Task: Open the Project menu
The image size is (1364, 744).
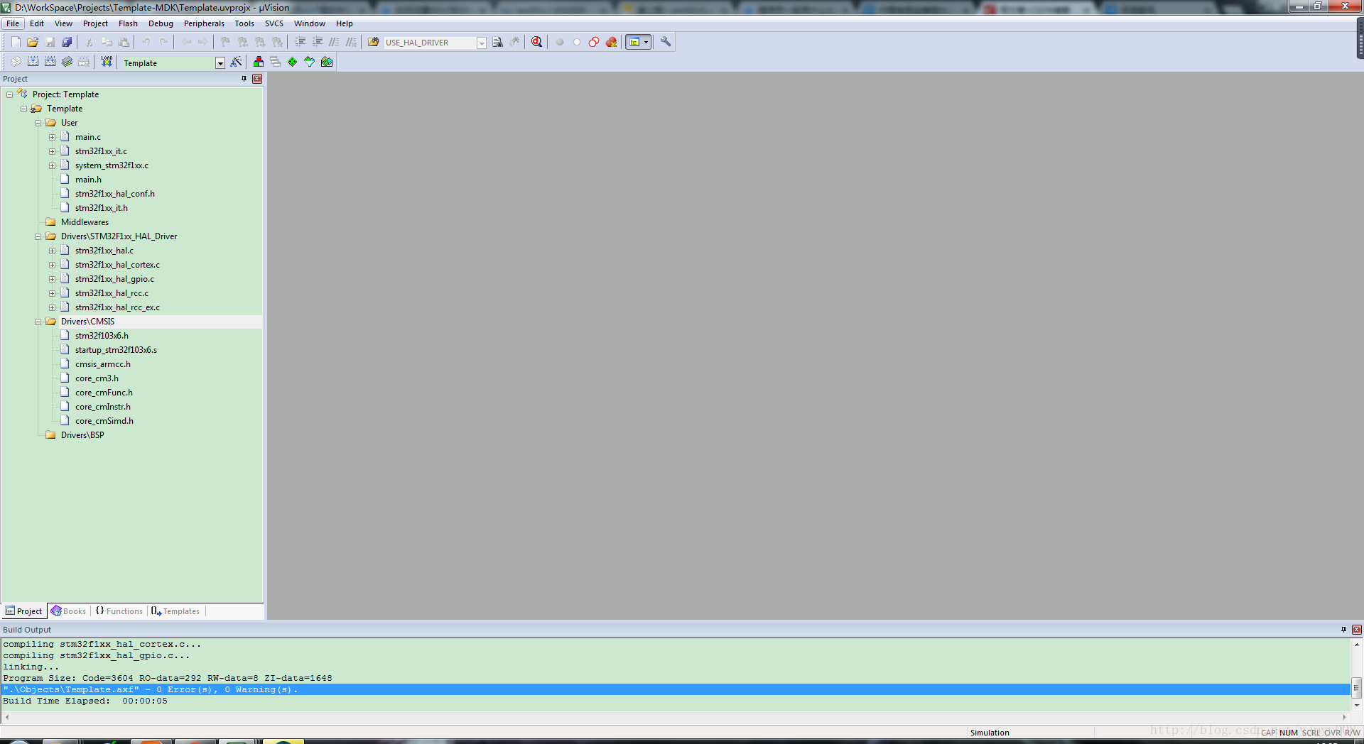Action: pos(95,23)
